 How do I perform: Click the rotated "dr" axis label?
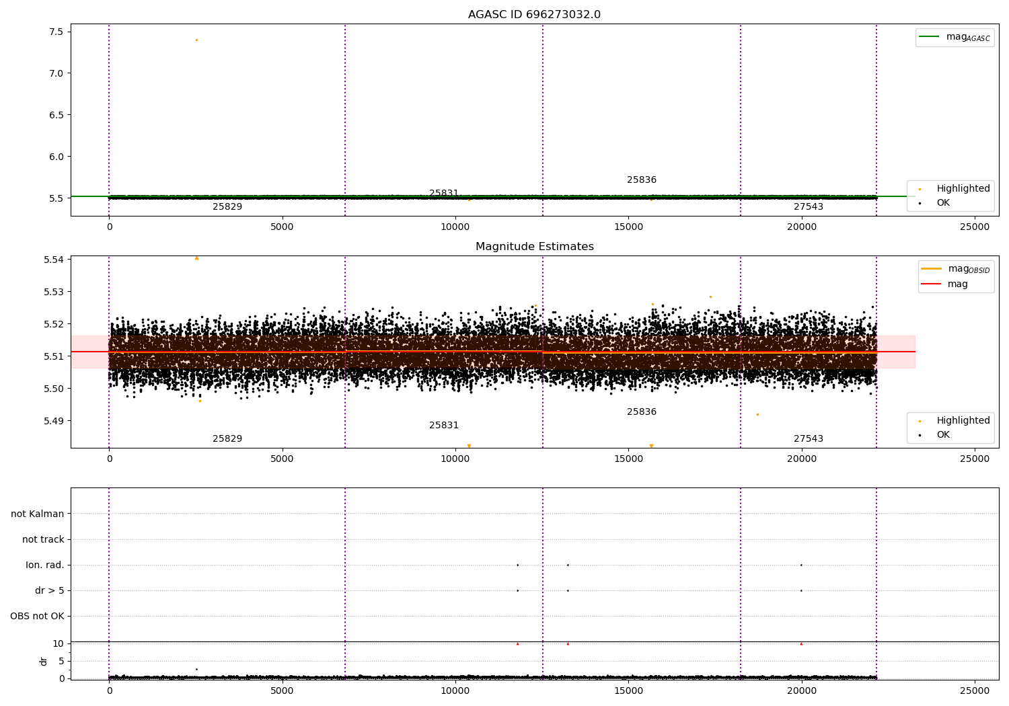coord(44,661)
